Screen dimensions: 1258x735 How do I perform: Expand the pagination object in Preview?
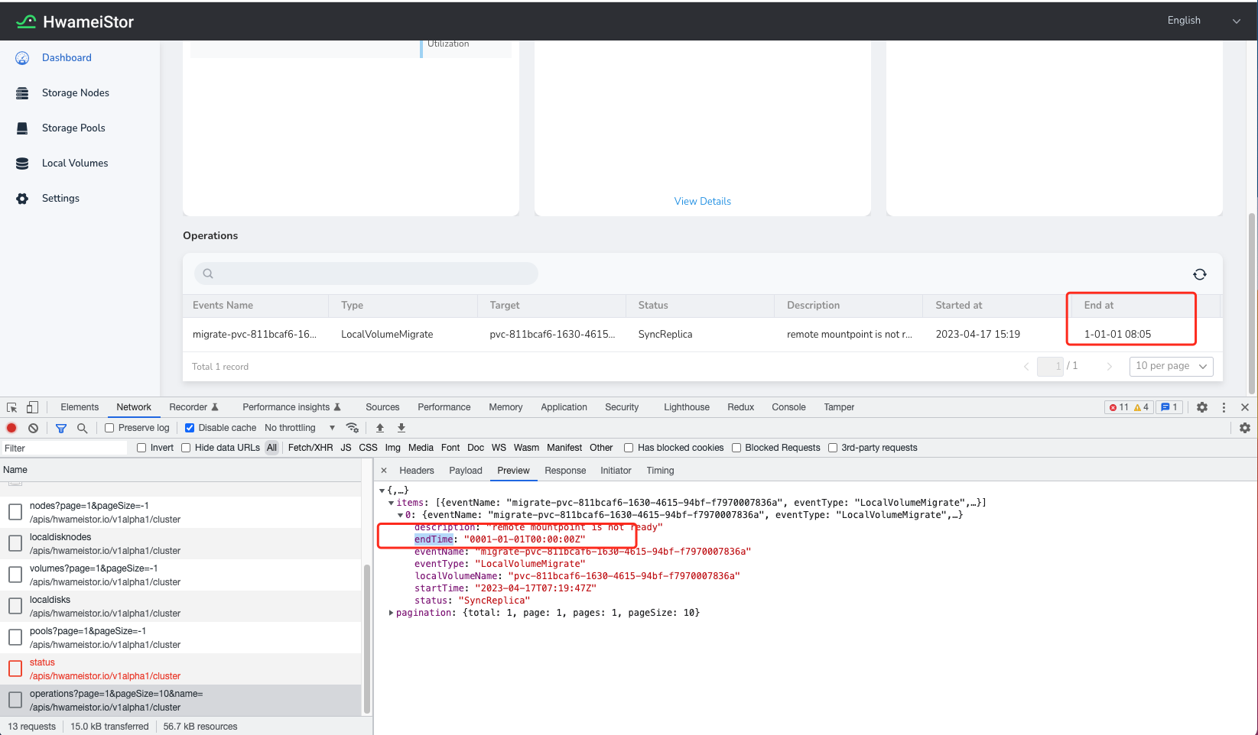(x=391, y=612)
